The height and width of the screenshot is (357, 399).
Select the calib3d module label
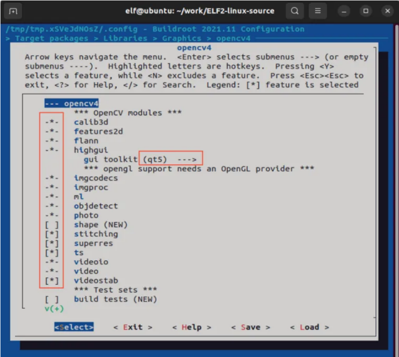tap(91, 122)
